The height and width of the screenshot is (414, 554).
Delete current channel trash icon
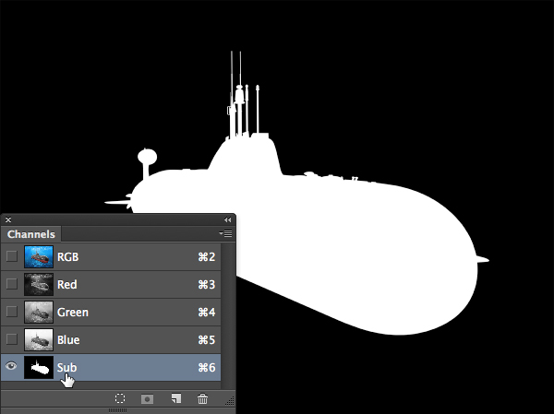point(202,398)
